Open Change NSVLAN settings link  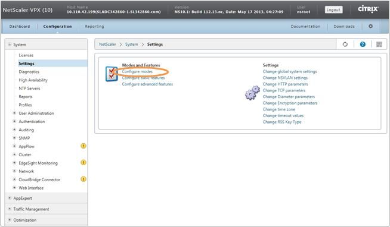pos(285,78)
